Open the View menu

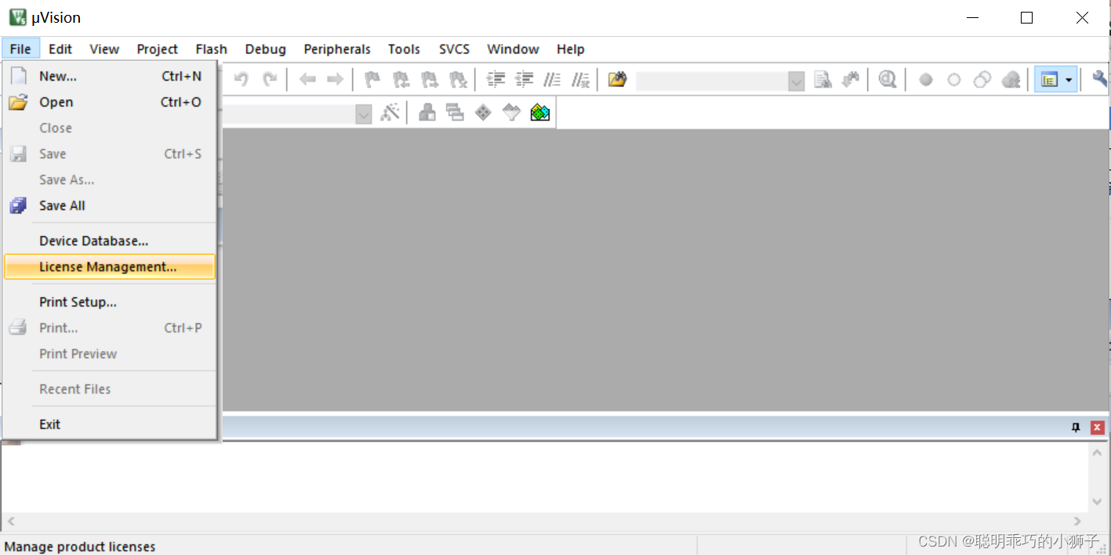click(x=104, y=49)
